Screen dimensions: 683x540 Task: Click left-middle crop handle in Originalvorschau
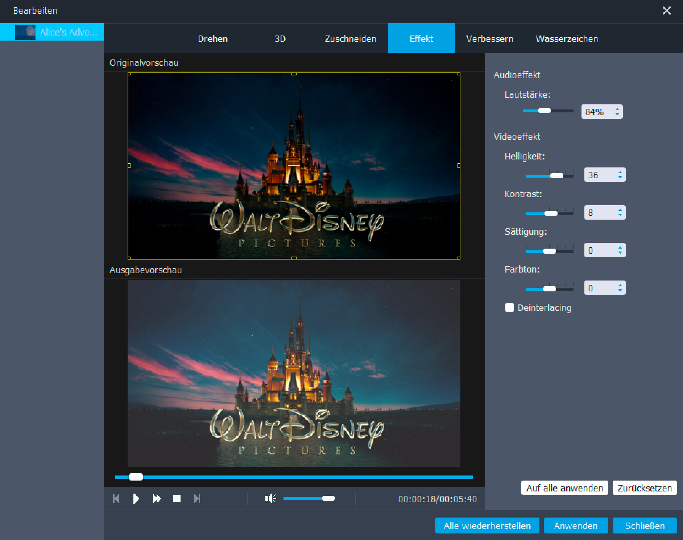point(129,166)
